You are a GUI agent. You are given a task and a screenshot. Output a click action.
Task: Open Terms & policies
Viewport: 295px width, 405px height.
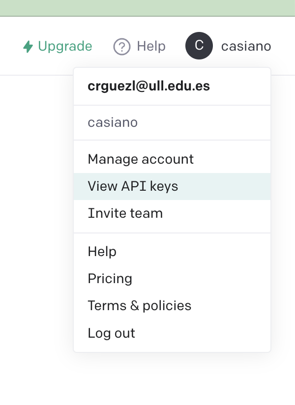pyautogui.click(x=172, y=306)
